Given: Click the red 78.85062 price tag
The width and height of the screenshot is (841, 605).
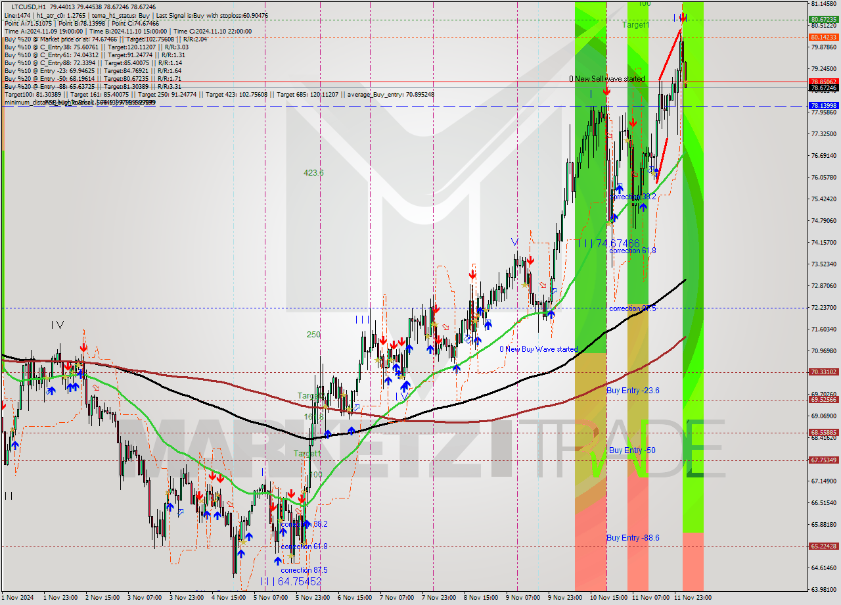Looking at the screenshot, I should pos(823,82).
